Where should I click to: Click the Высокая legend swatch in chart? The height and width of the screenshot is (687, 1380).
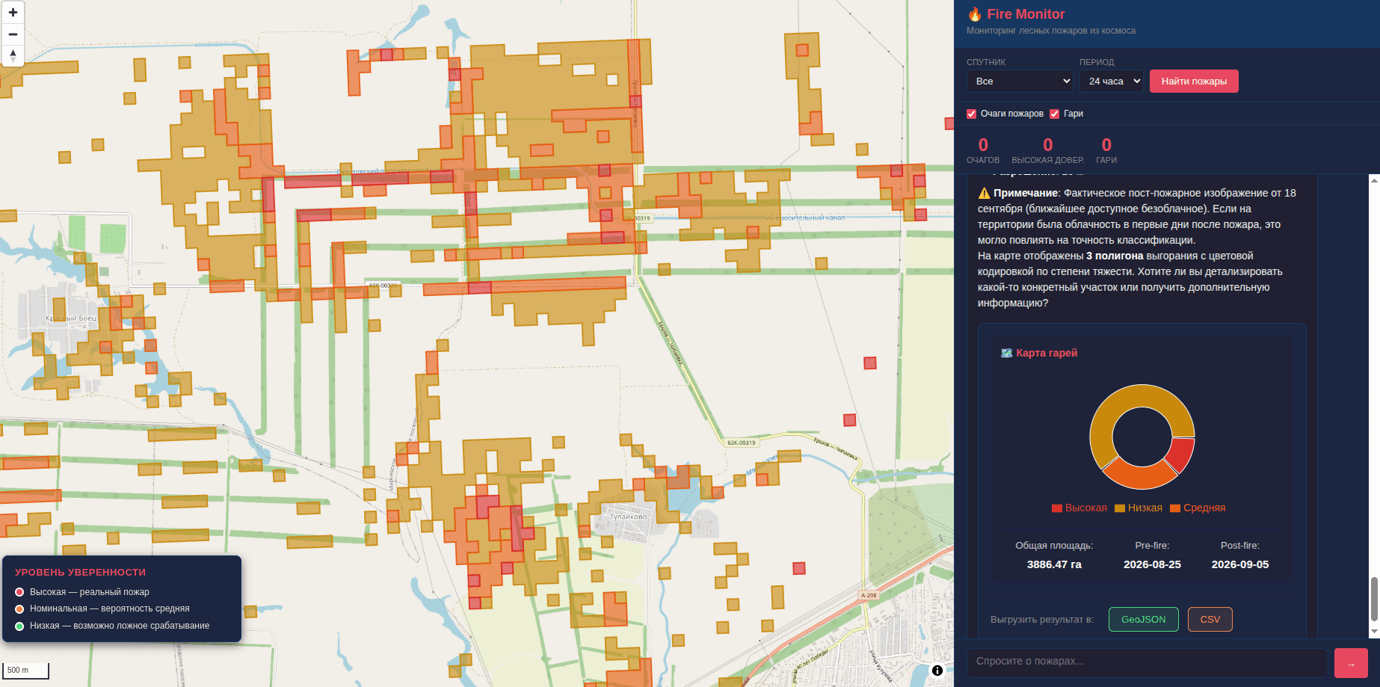pyautogui.click(x=1057, y=508)
